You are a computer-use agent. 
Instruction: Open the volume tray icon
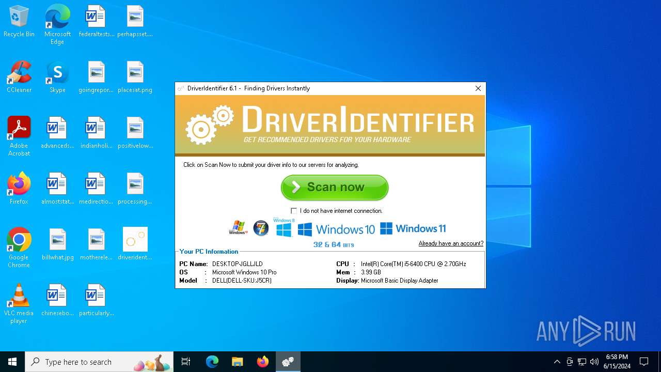pos(594,362)
